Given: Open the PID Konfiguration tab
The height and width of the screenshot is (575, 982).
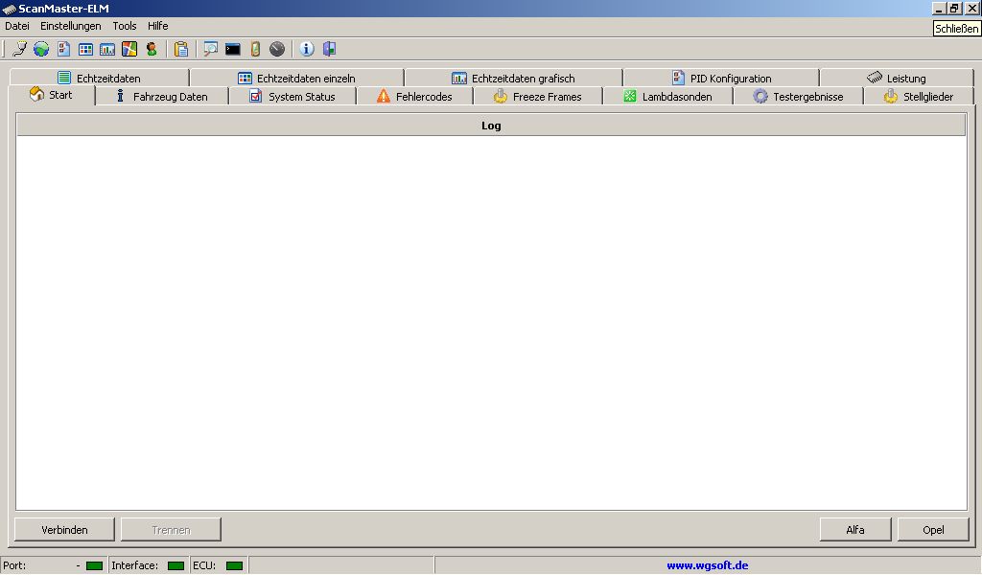Looking at the screenshot, I should 721,79.
